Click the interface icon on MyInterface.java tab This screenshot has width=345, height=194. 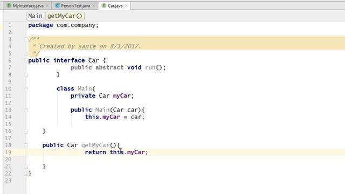coord(9,5)
